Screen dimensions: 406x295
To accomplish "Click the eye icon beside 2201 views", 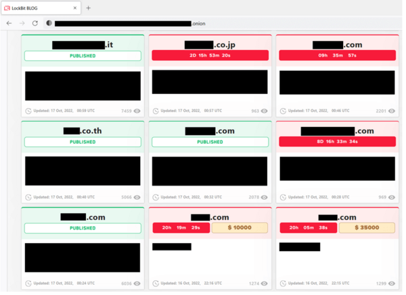I will 392,111.
